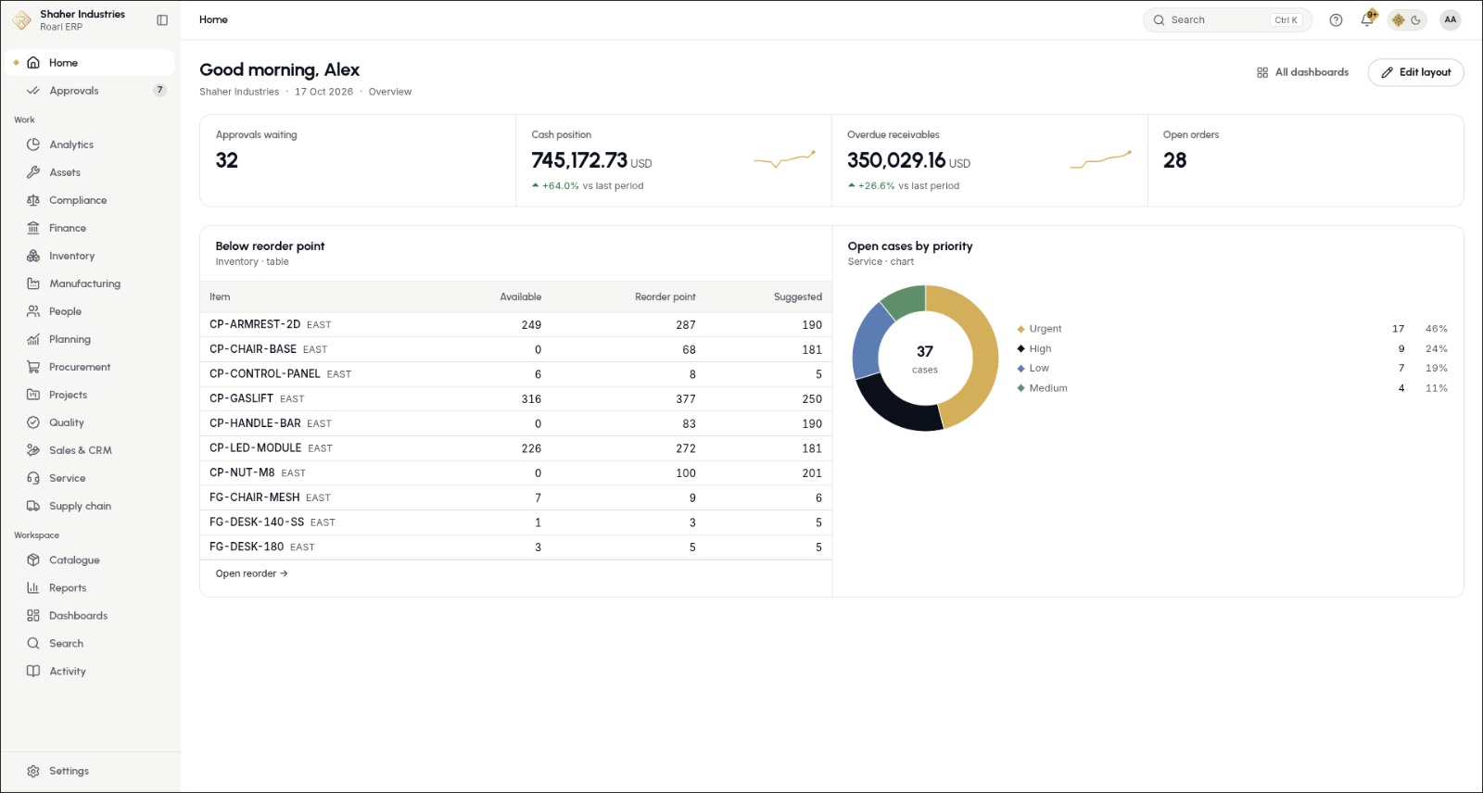Open Projects from the sidebar
1483x793 pixels.
[x=90, y=395]
